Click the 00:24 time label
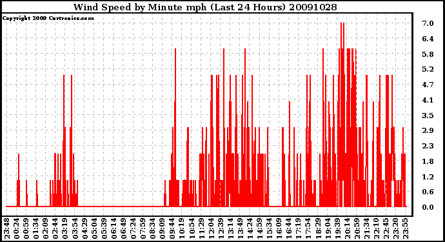Image resolution: width=445 pixels, height=242 pixels. point(17,228)
